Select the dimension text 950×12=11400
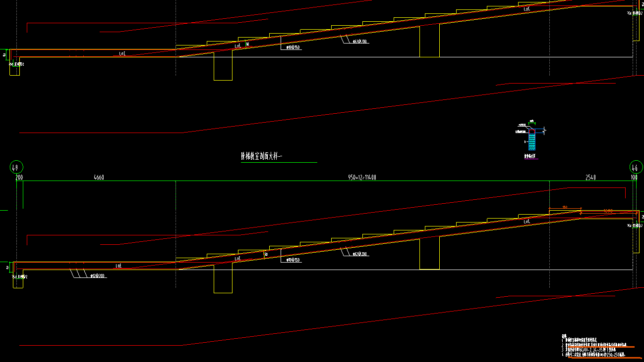Viewport: 644px width, 362px height. click(x=362, y=177)
